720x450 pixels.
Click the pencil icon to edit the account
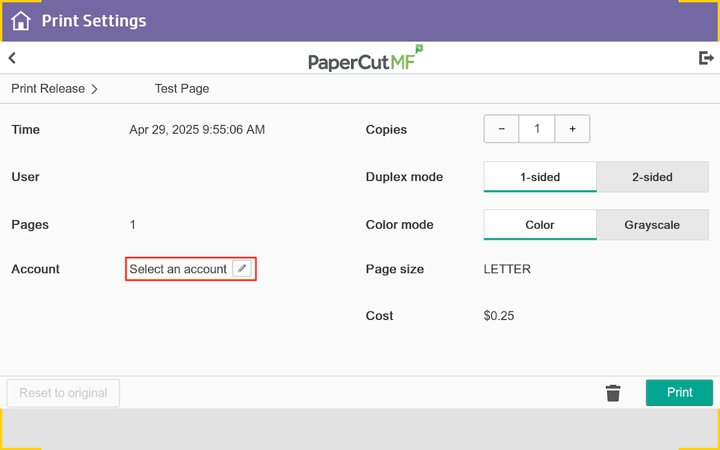coord(241,269)
